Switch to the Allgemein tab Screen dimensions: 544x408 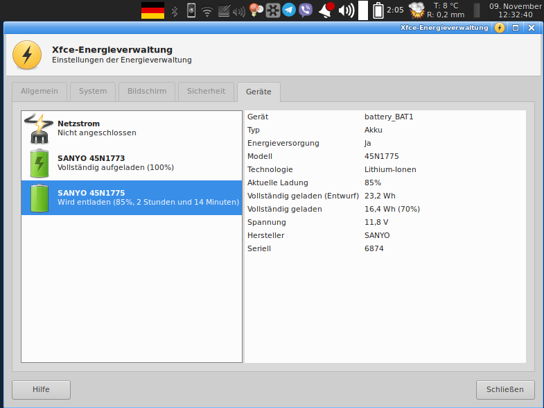40,91
